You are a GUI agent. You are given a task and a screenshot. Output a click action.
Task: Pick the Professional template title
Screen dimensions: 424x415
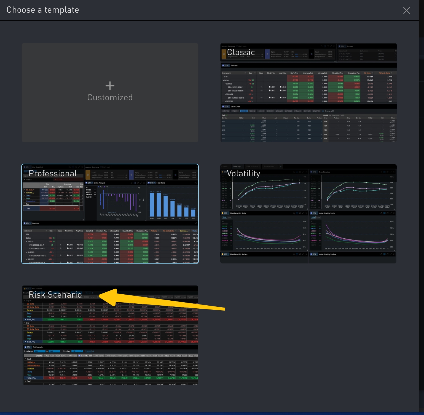(53, 173)
